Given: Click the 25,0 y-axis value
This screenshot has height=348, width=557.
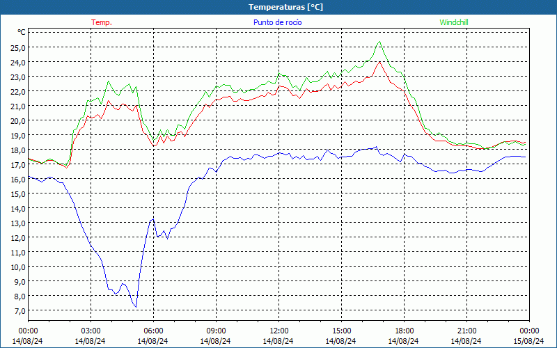Looking at the screenshot, I should [x=18, y=47].
